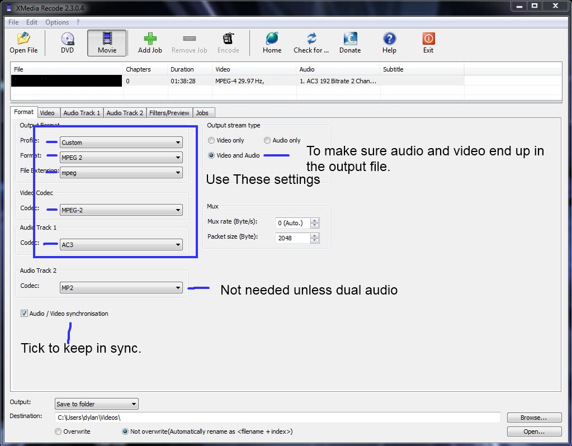Viewport: 572px width, 446px height.
Task: Maximize the XMedia Recode window
Action: (535, 6)
